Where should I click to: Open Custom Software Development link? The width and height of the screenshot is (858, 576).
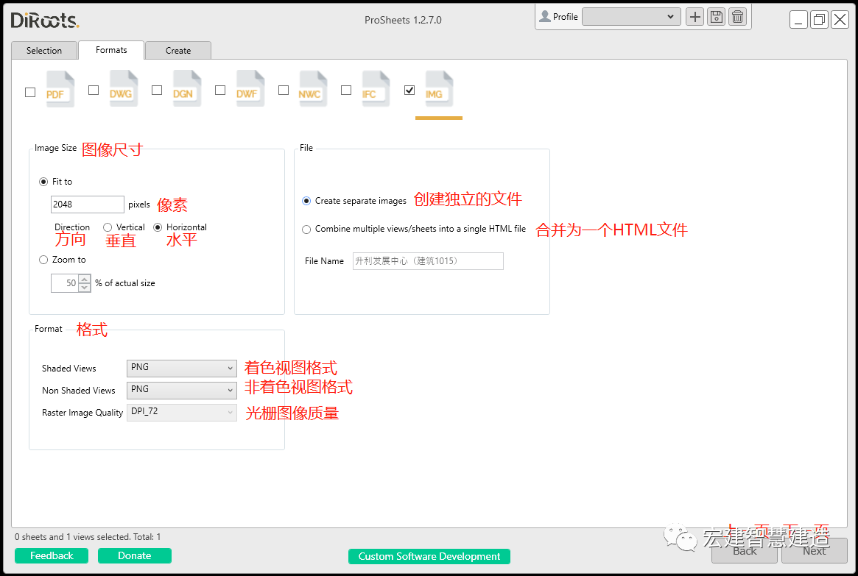[429, 556]
